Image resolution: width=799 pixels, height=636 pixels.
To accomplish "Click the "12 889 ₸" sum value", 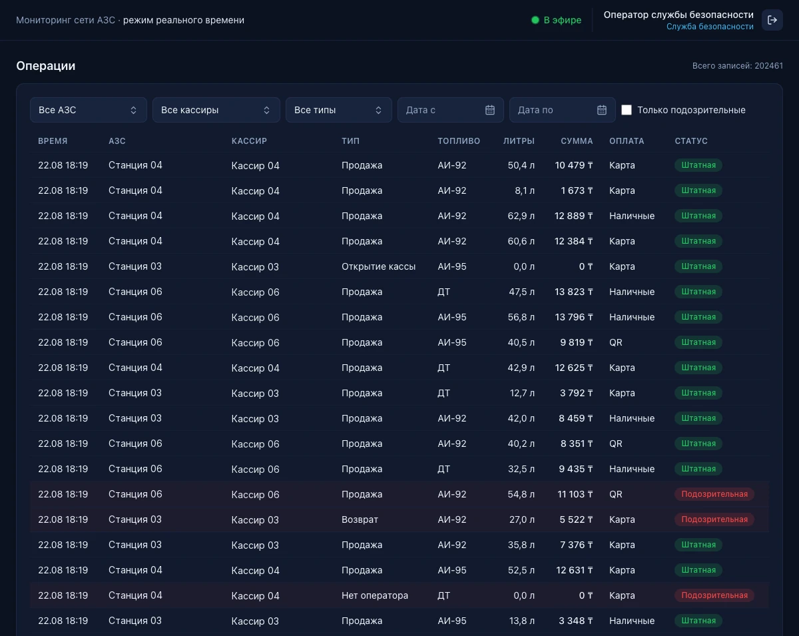I will point(574,216).
